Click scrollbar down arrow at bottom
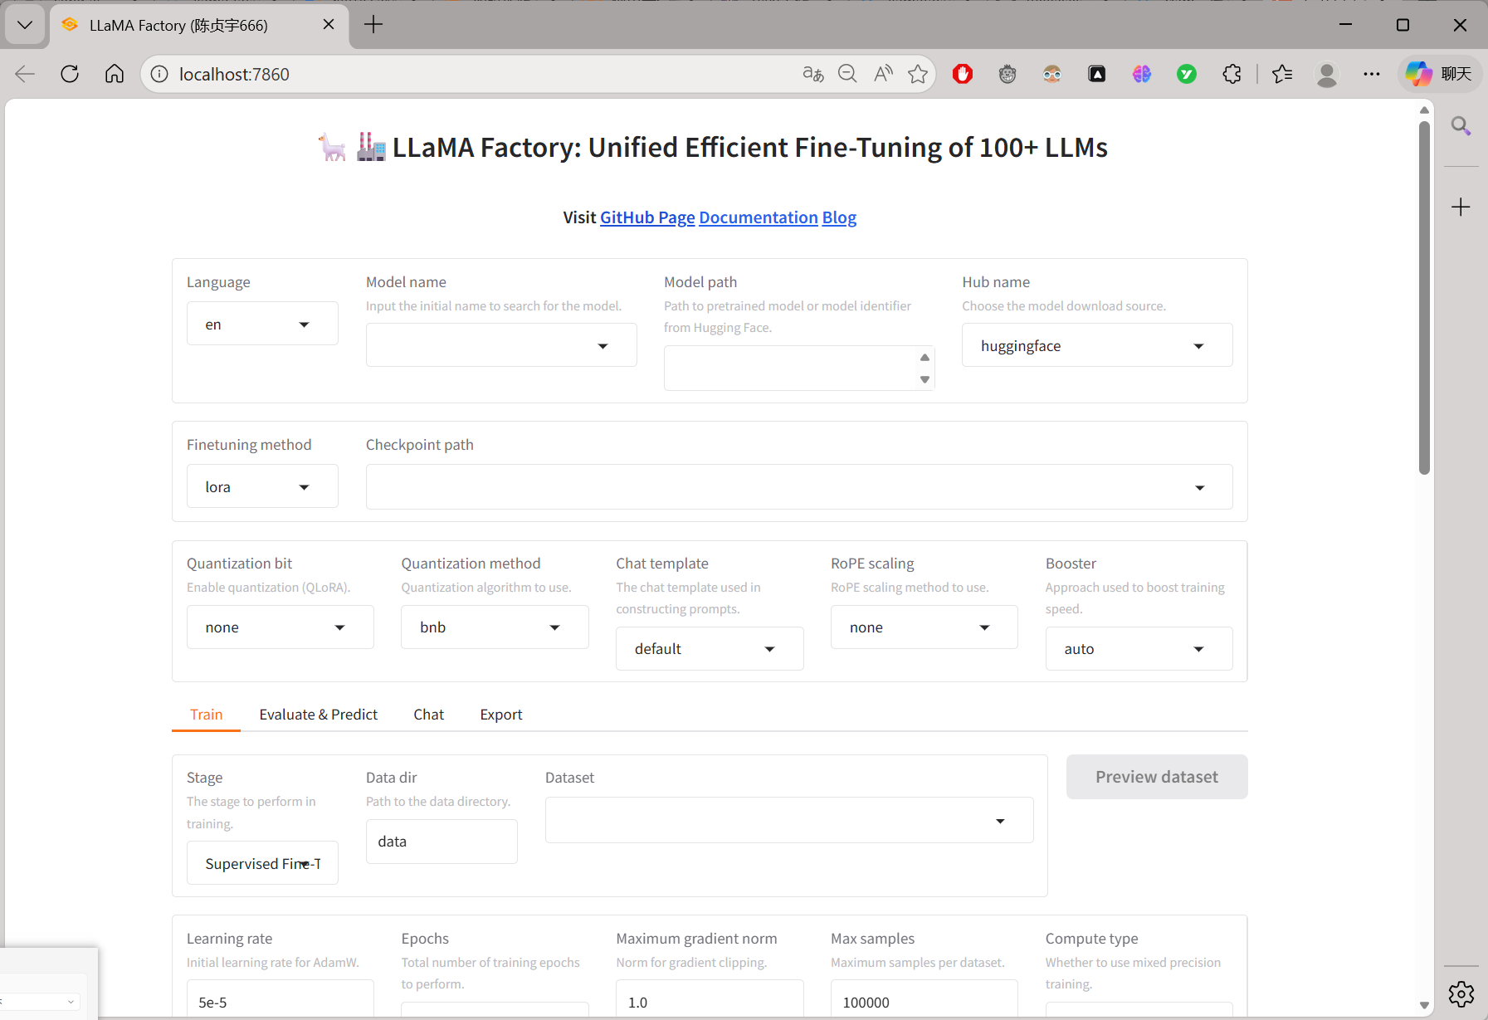This screenshot has height=1020, width=1488. [1424, 1005]
